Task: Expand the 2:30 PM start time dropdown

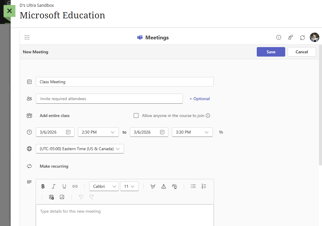Action: (98, 132)
